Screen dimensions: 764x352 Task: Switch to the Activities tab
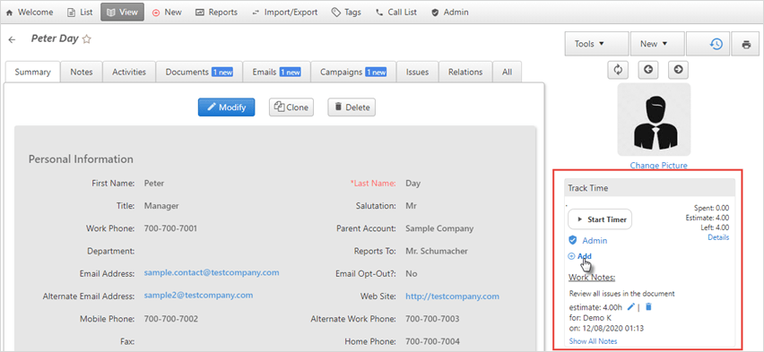pos(129,72)
